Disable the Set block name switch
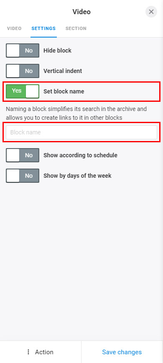Screen dimensions: 163x363 coord(23,91)
